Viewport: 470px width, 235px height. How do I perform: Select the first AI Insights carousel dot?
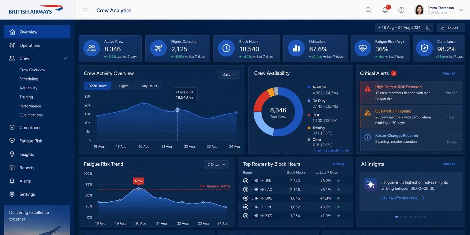(x=397, y=217)
